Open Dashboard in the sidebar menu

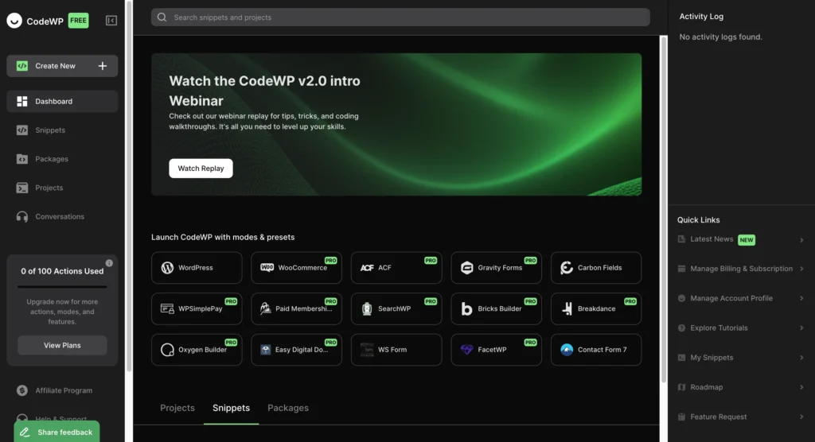(62, 101)
